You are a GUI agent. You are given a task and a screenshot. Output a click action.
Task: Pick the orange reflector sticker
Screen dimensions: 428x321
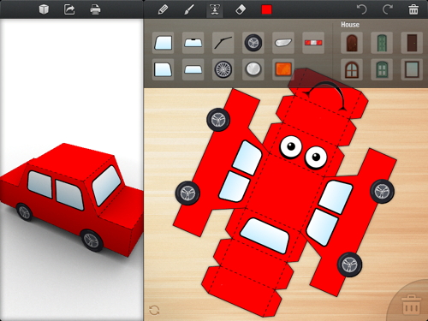point(283,69)
